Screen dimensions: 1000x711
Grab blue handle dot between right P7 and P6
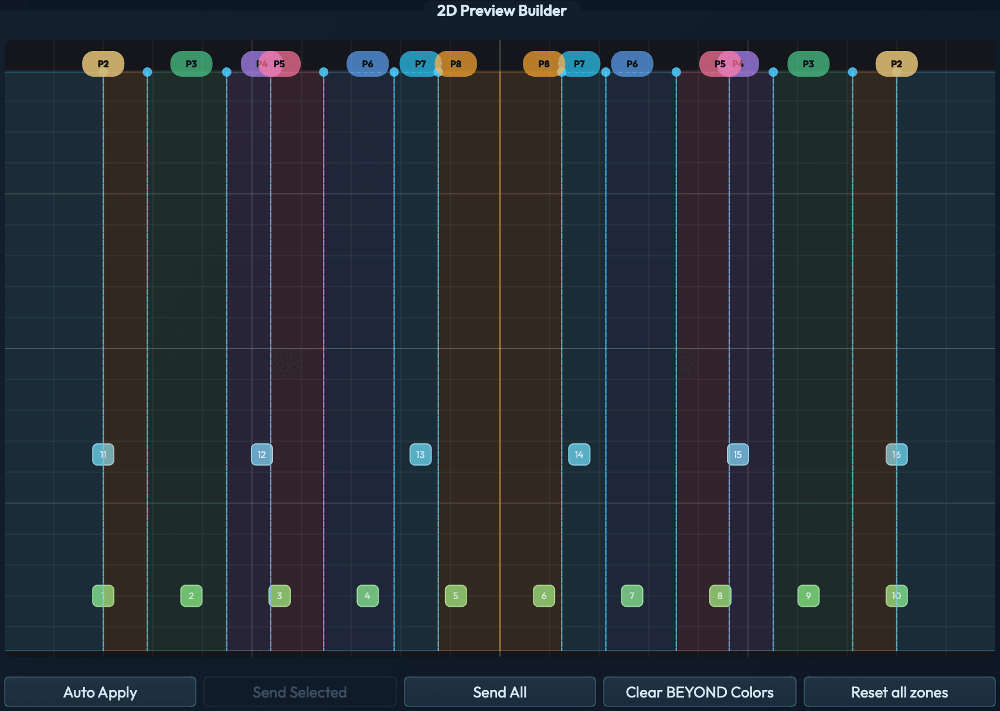(x=606, y=72)
